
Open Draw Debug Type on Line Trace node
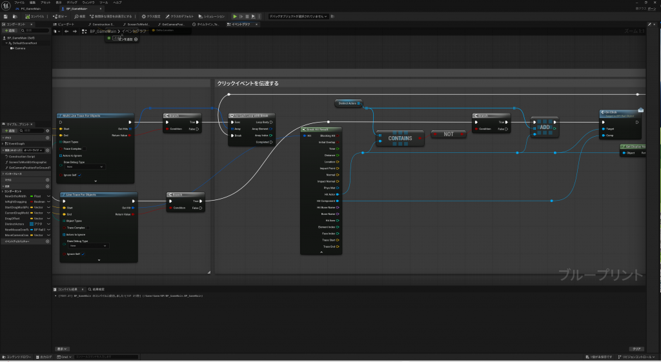[88, 246]
